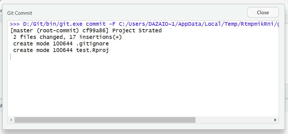Click the right arrow of horizontal scrollbar
This screenshot has width=288, height=134.
275,120
